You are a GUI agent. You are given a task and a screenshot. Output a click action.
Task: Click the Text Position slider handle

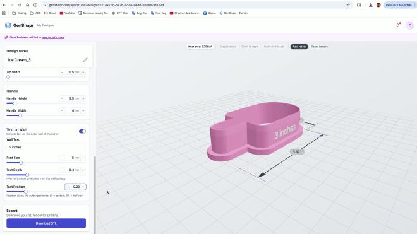[26, 192]
